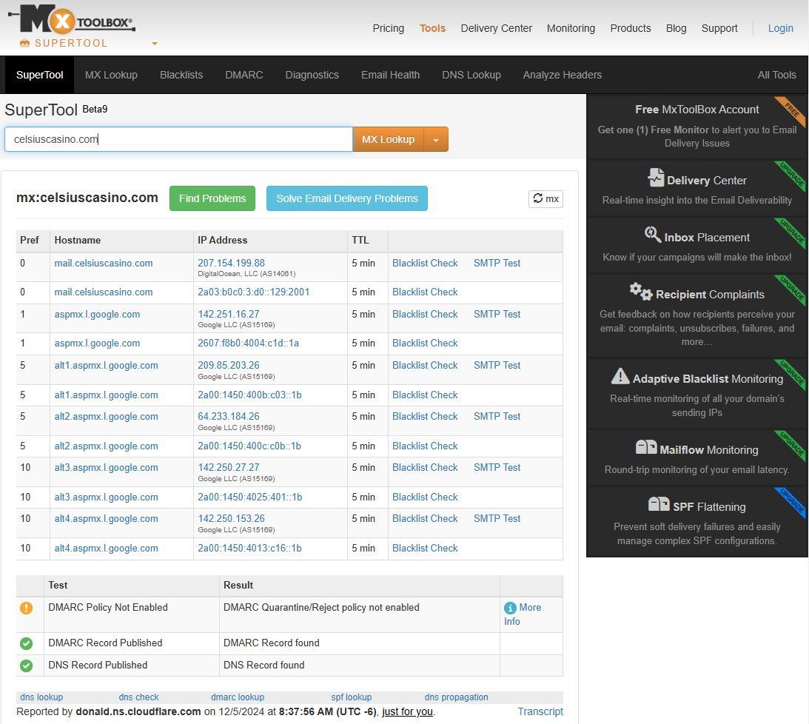The width and height of the screenshot is (809, 724).
Task: Select the MX Lookup tab
Action: (111, 75)
